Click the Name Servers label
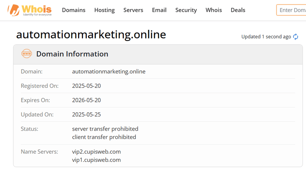Image resolution: width=306 pixels, height=170 pixels. (x=39, y=152)
